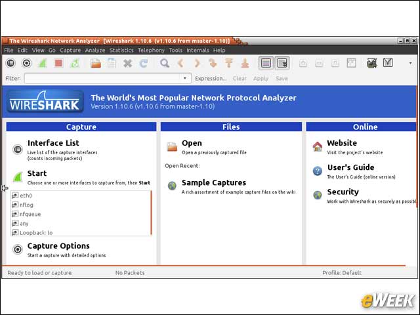
Task: Toggle auto scroll during live capture
Action: click(282, 63)
